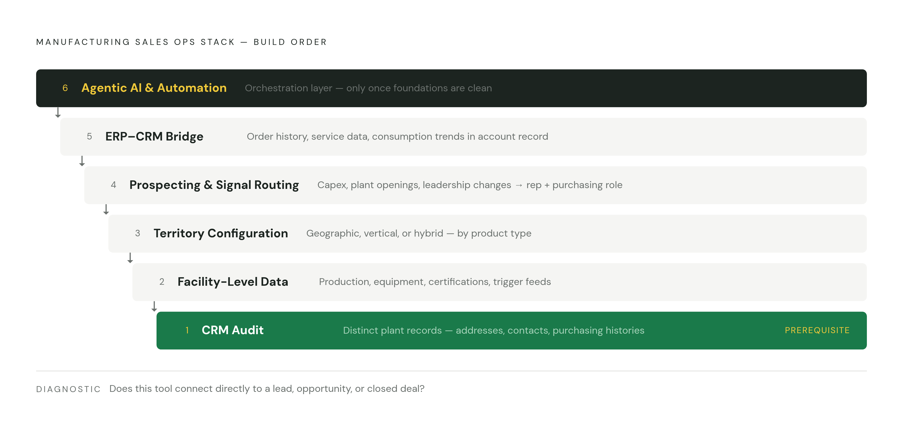Click 'Does this tool connect directly to a lead' question

pyautogui.click(x=267, y=389)
